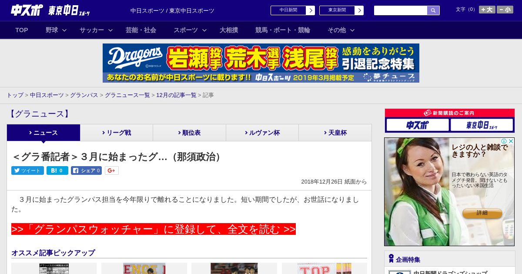Click 新聞購読のご案内 header
The image size is (522, 274).
point(450,113)
